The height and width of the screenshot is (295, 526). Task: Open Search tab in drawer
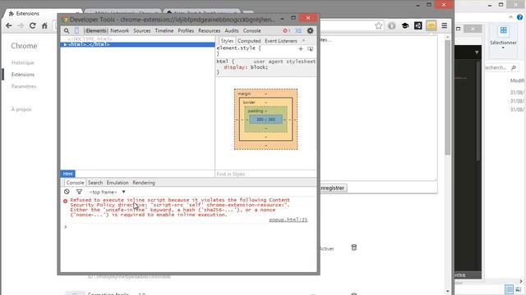pyautogui.click(x=95, y=183)
